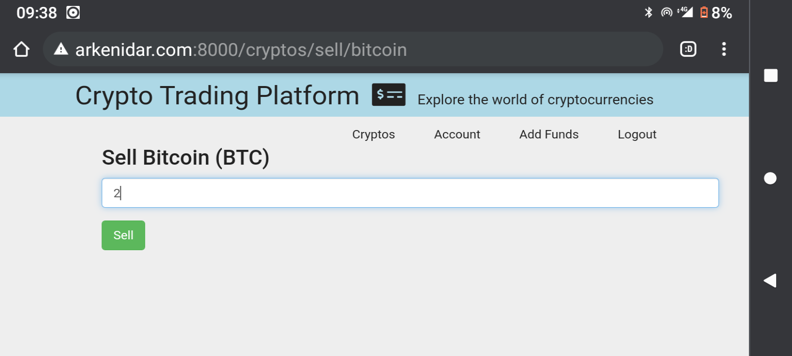The height and width of the screenshot is (356, 792).
Task: Tap the Android home circle button
Action: [x=770, y=178]
